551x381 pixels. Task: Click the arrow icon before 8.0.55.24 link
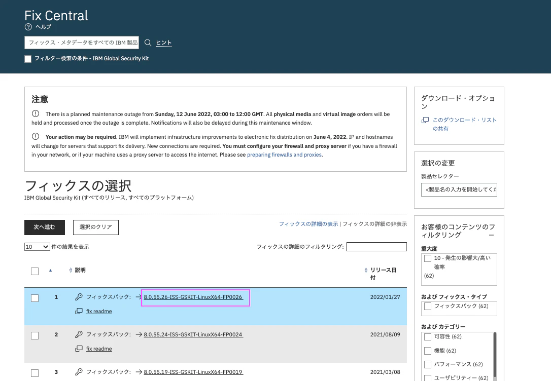[x=139, y=335]
